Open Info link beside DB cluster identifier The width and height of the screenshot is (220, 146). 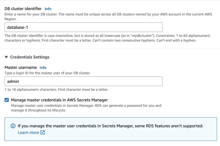pyautogui.click(x=48, y=9)
